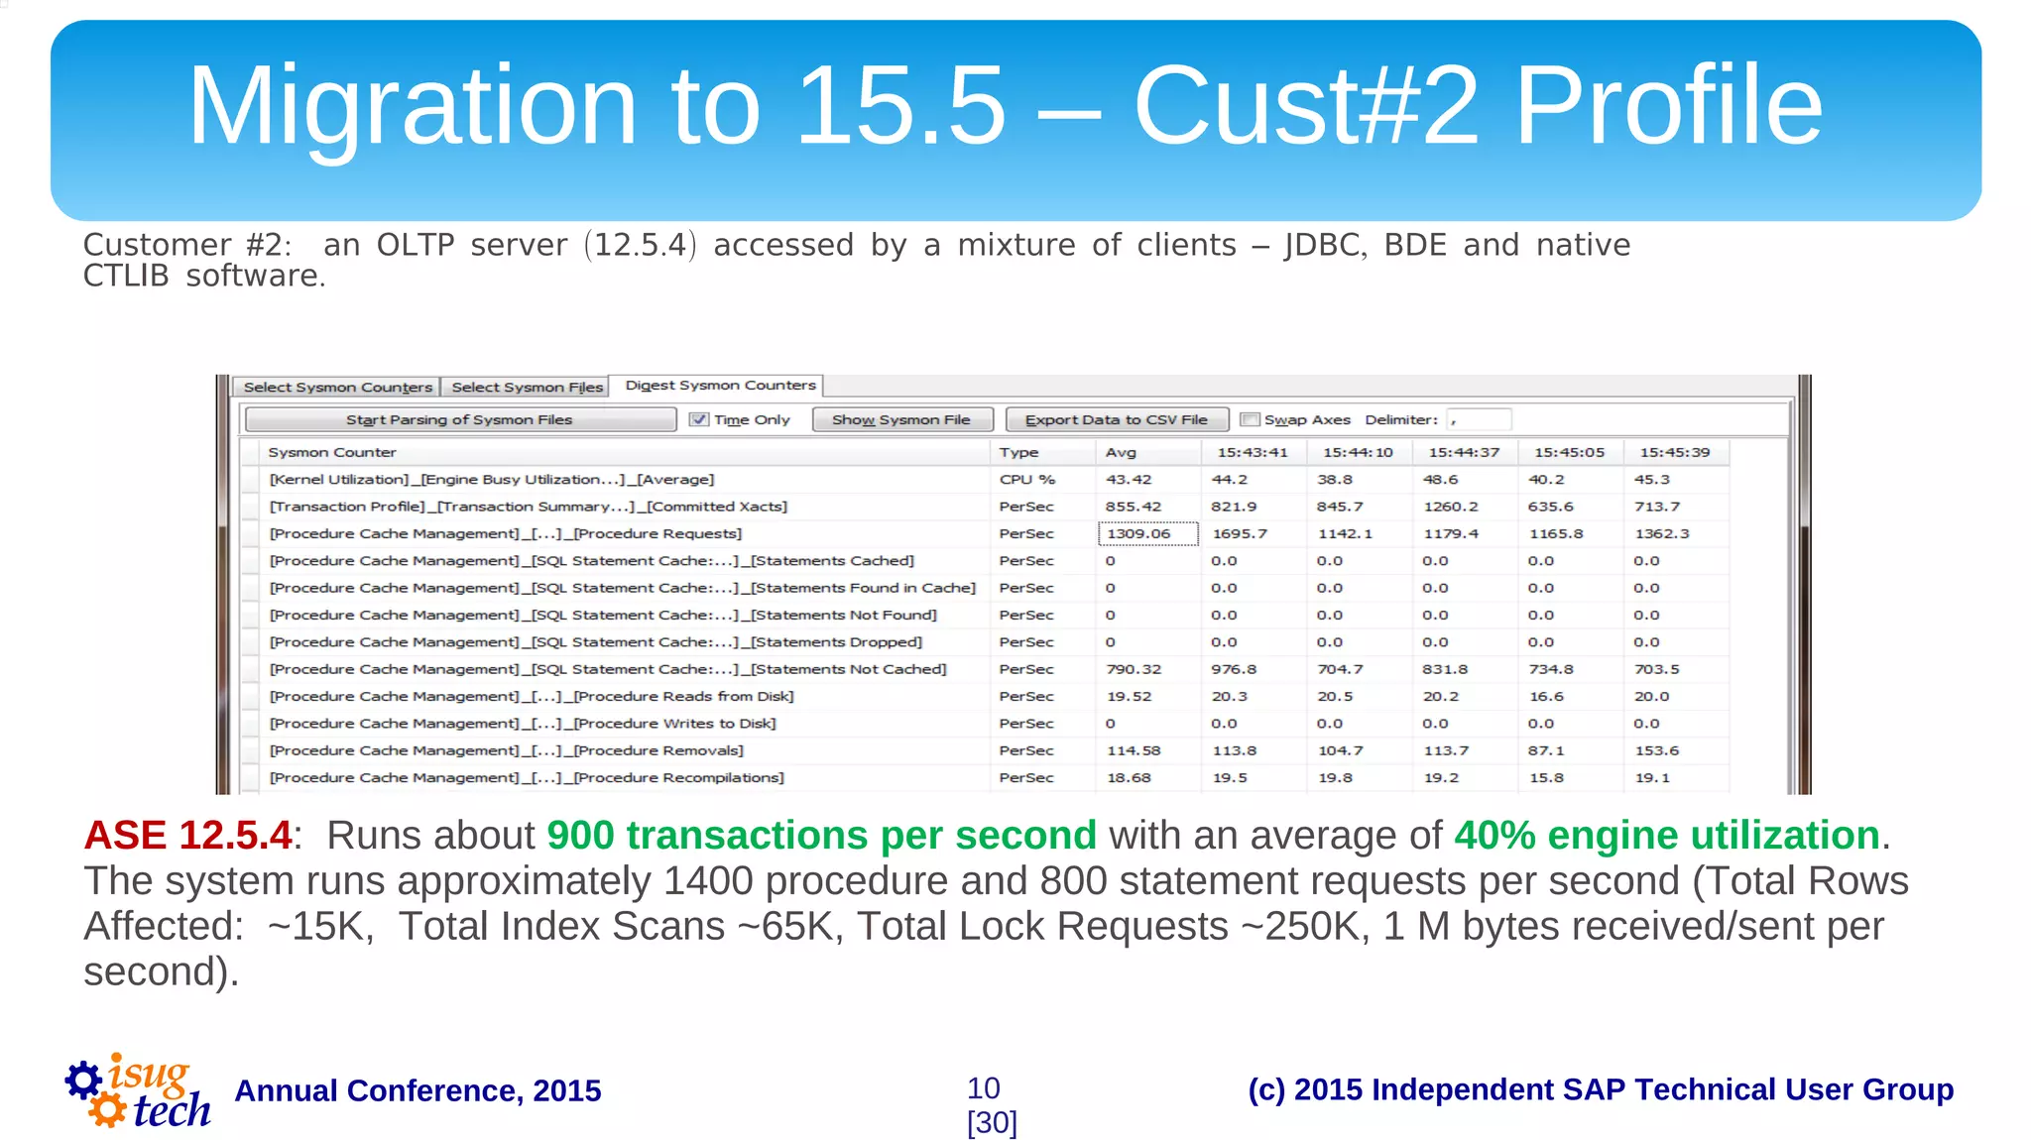
Task: Select the Statements Cached counter row
Action: [986, 561]
